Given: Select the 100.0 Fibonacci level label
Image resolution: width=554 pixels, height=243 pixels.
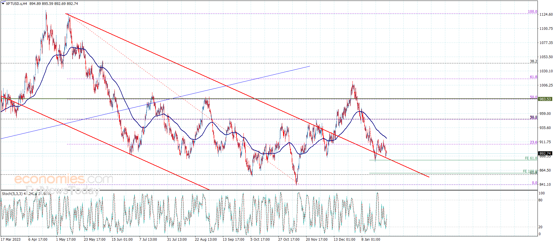Looking at the screenshot, I should pyautogui.click(x=533, y=12).
